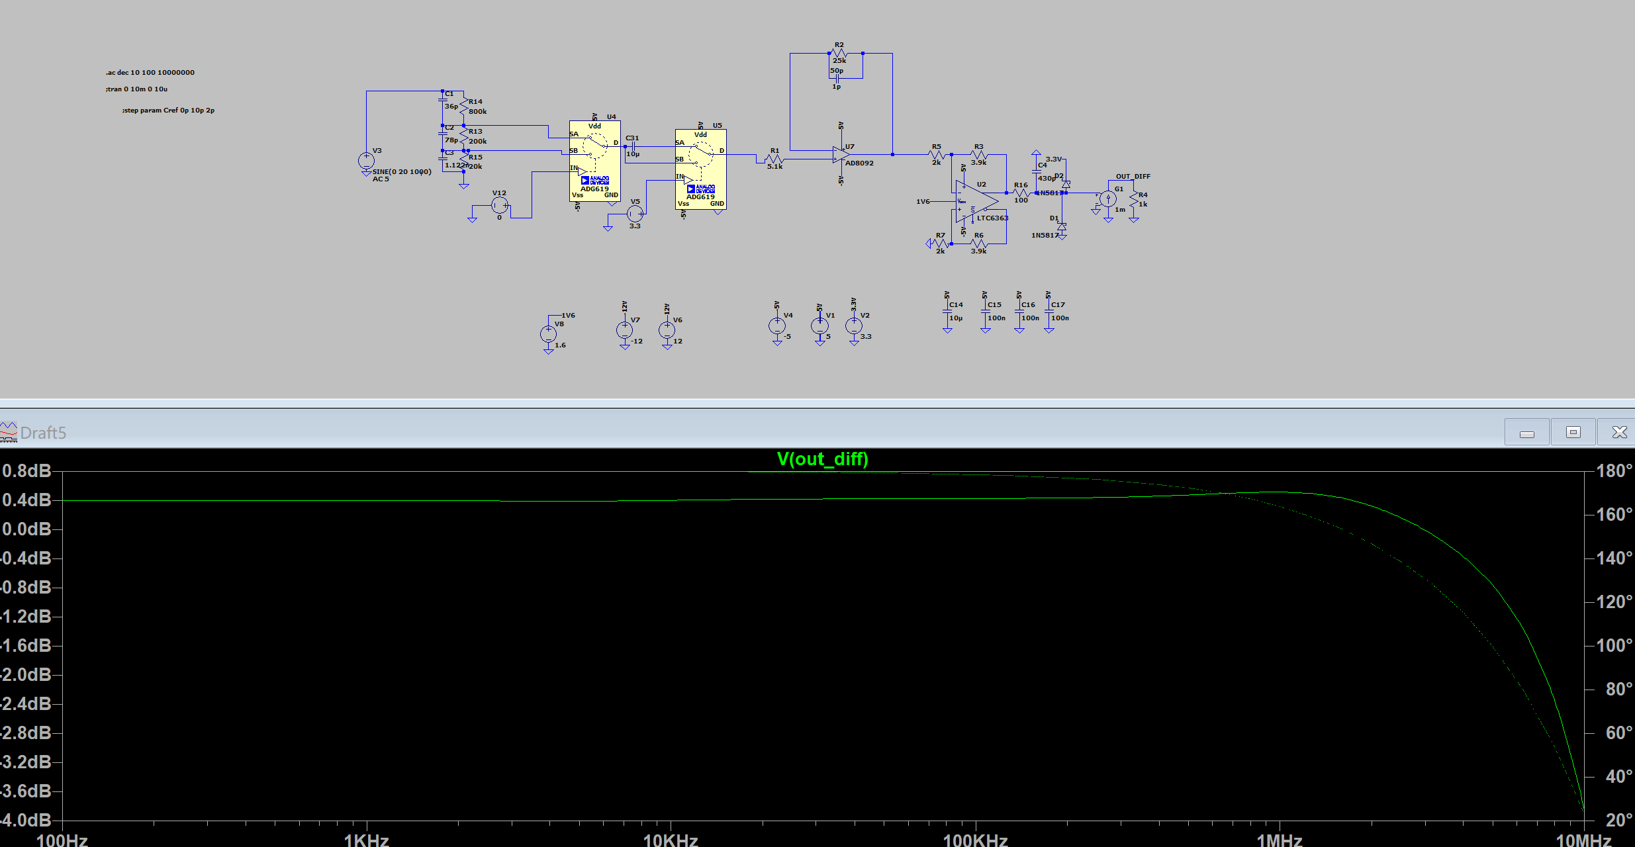Select the C31 10µ coupling capacitor

click(633, 146)
